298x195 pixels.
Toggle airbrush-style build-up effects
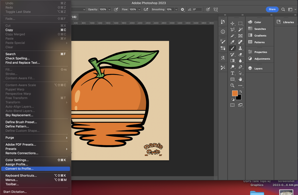tap(146, 10)
